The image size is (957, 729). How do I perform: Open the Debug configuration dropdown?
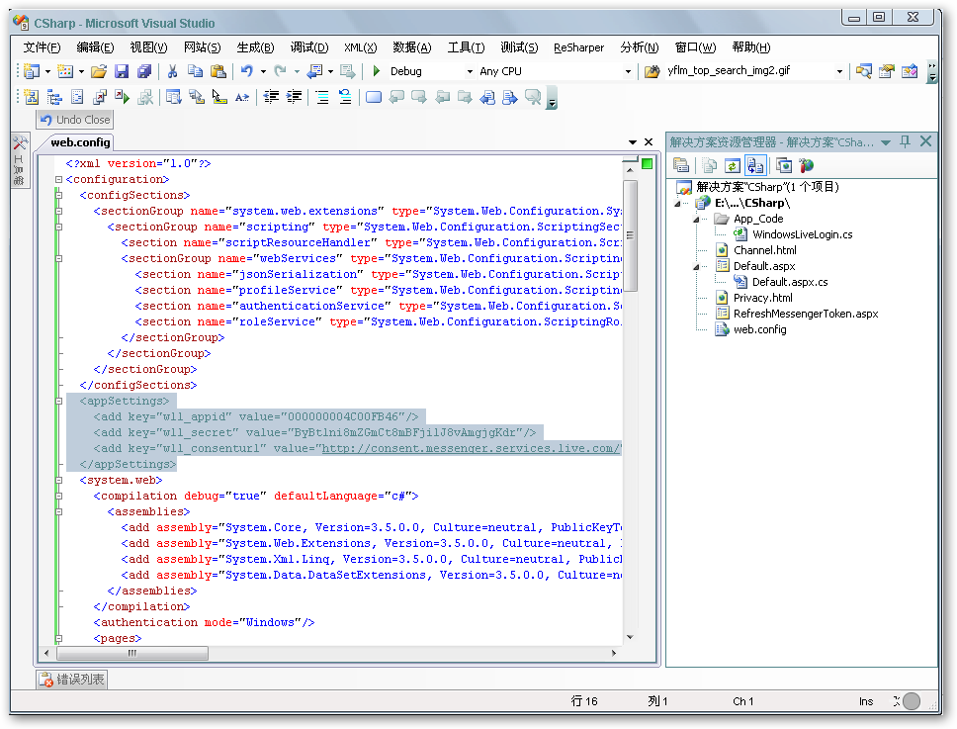470,71
